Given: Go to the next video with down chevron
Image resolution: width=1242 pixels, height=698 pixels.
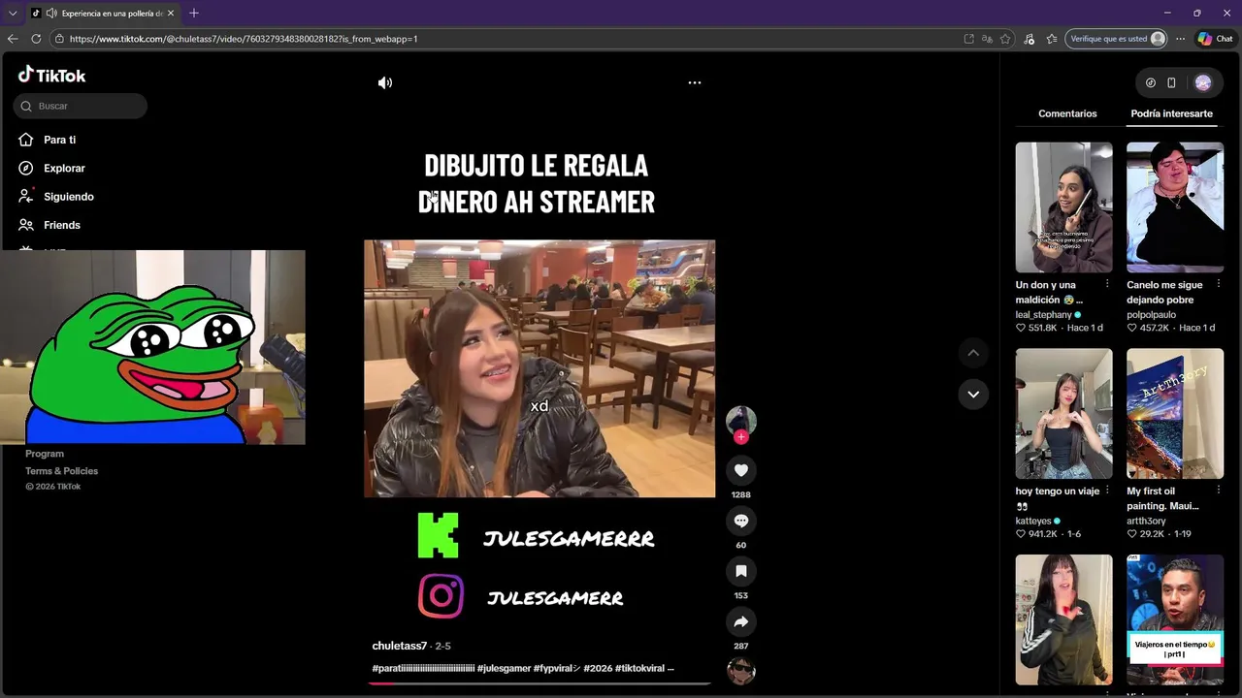Looking at the screenshot, I should [973, 395].
